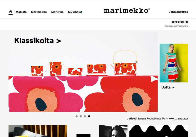
Task: Select fourth active carousel dot
Action: pyautogui.click(x=89, y=116)
